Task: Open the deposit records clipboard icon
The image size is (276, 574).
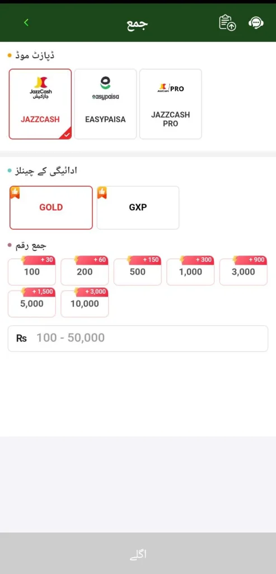Action: click(x=227, y=22)
